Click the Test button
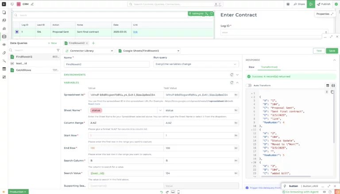The height and width of the screenshot is (194, 340). click(x=318, y=51)
